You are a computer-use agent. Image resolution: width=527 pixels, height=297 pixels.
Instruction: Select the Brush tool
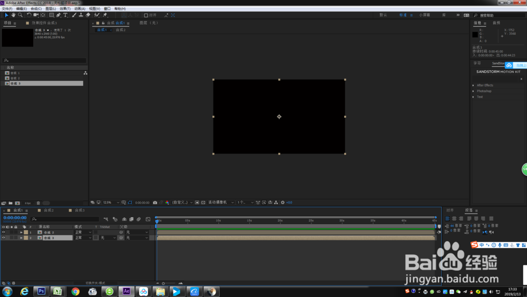click(x=74, y=15)
